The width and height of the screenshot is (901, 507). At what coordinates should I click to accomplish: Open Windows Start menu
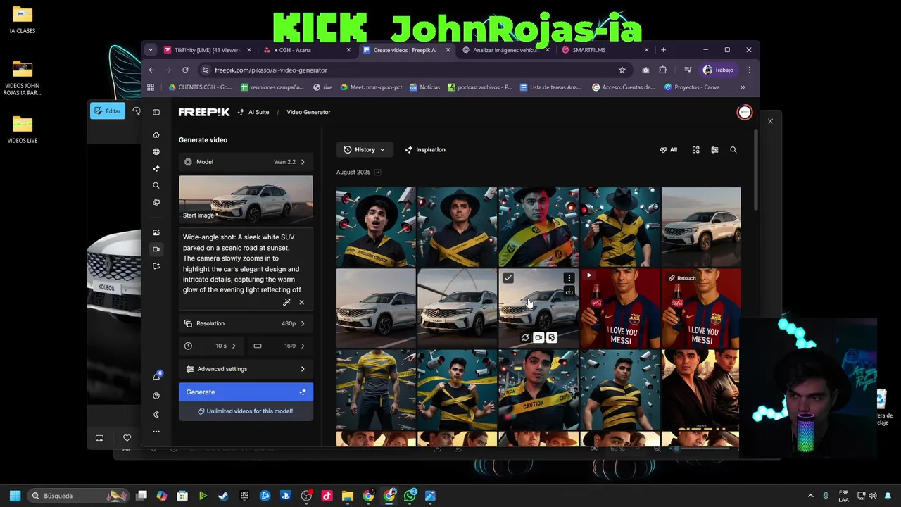(x=15, y=496)
